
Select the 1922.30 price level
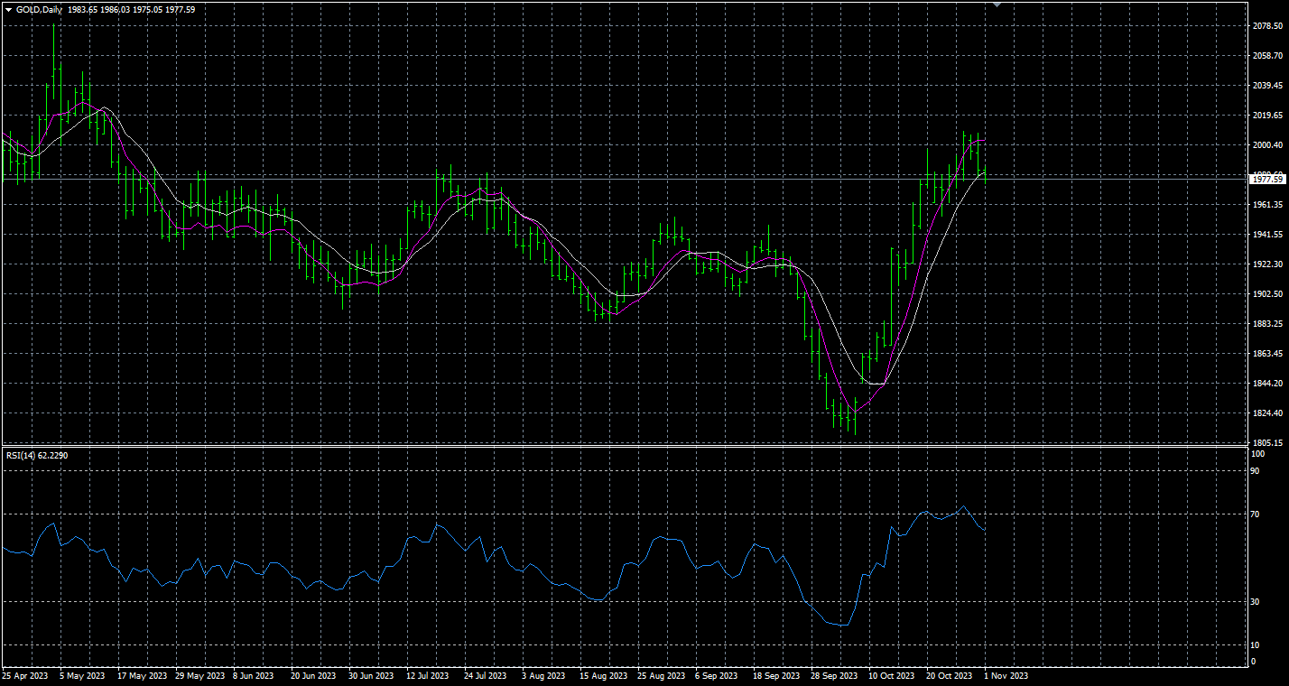[x=1267, y=264]
